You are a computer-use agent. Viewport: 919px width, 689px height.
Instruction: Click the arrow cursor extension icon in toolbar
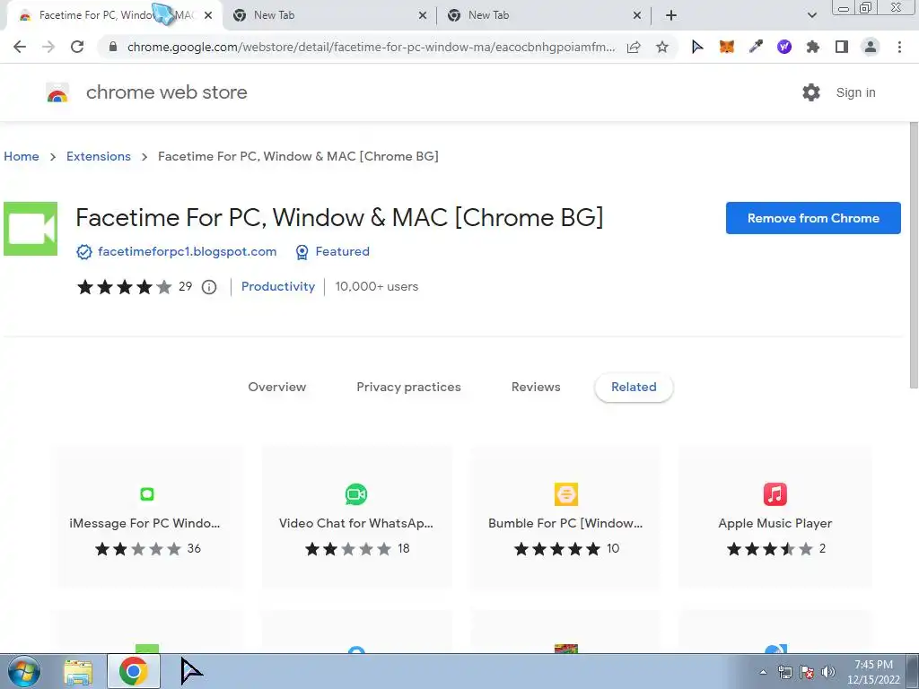[x=697, y=47]
